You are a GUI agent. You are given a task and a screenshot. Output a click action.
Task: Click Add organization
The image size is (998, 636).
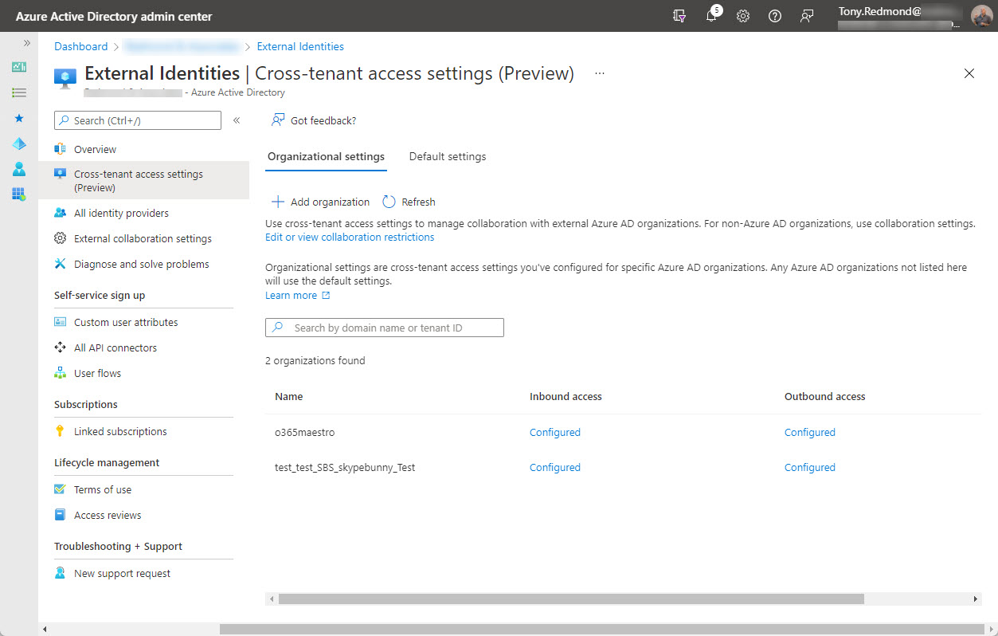321,202
